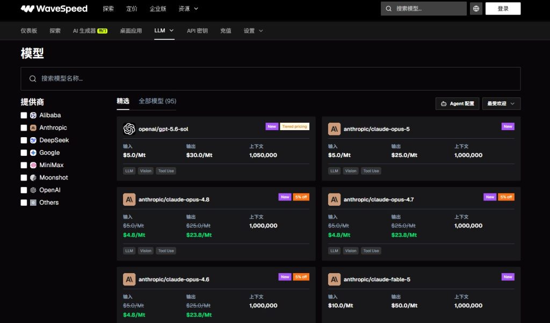Click the Tiered pricing badge

click(x=295, y=126)
